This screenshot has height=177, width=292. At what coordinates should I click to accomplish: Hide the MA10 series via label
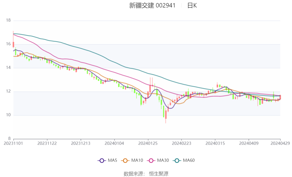(x=137, y=160)
